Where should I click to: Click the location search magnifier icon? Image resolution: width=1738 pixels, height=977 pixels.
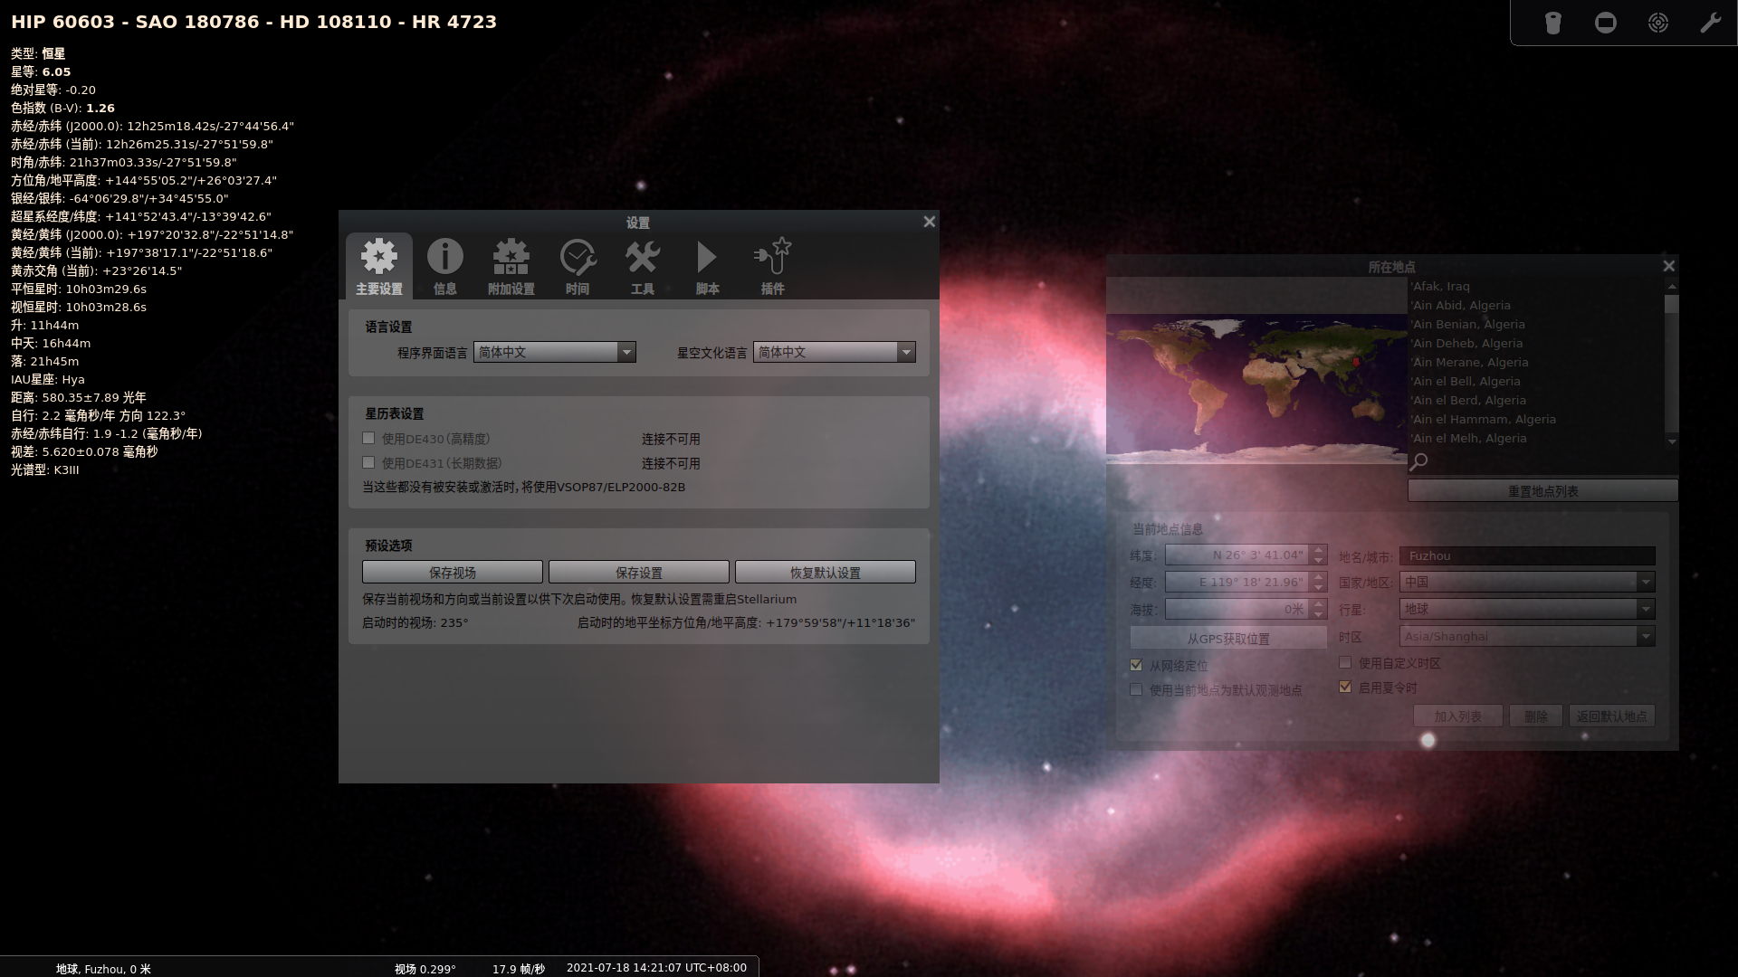(x=1419, y=461)
